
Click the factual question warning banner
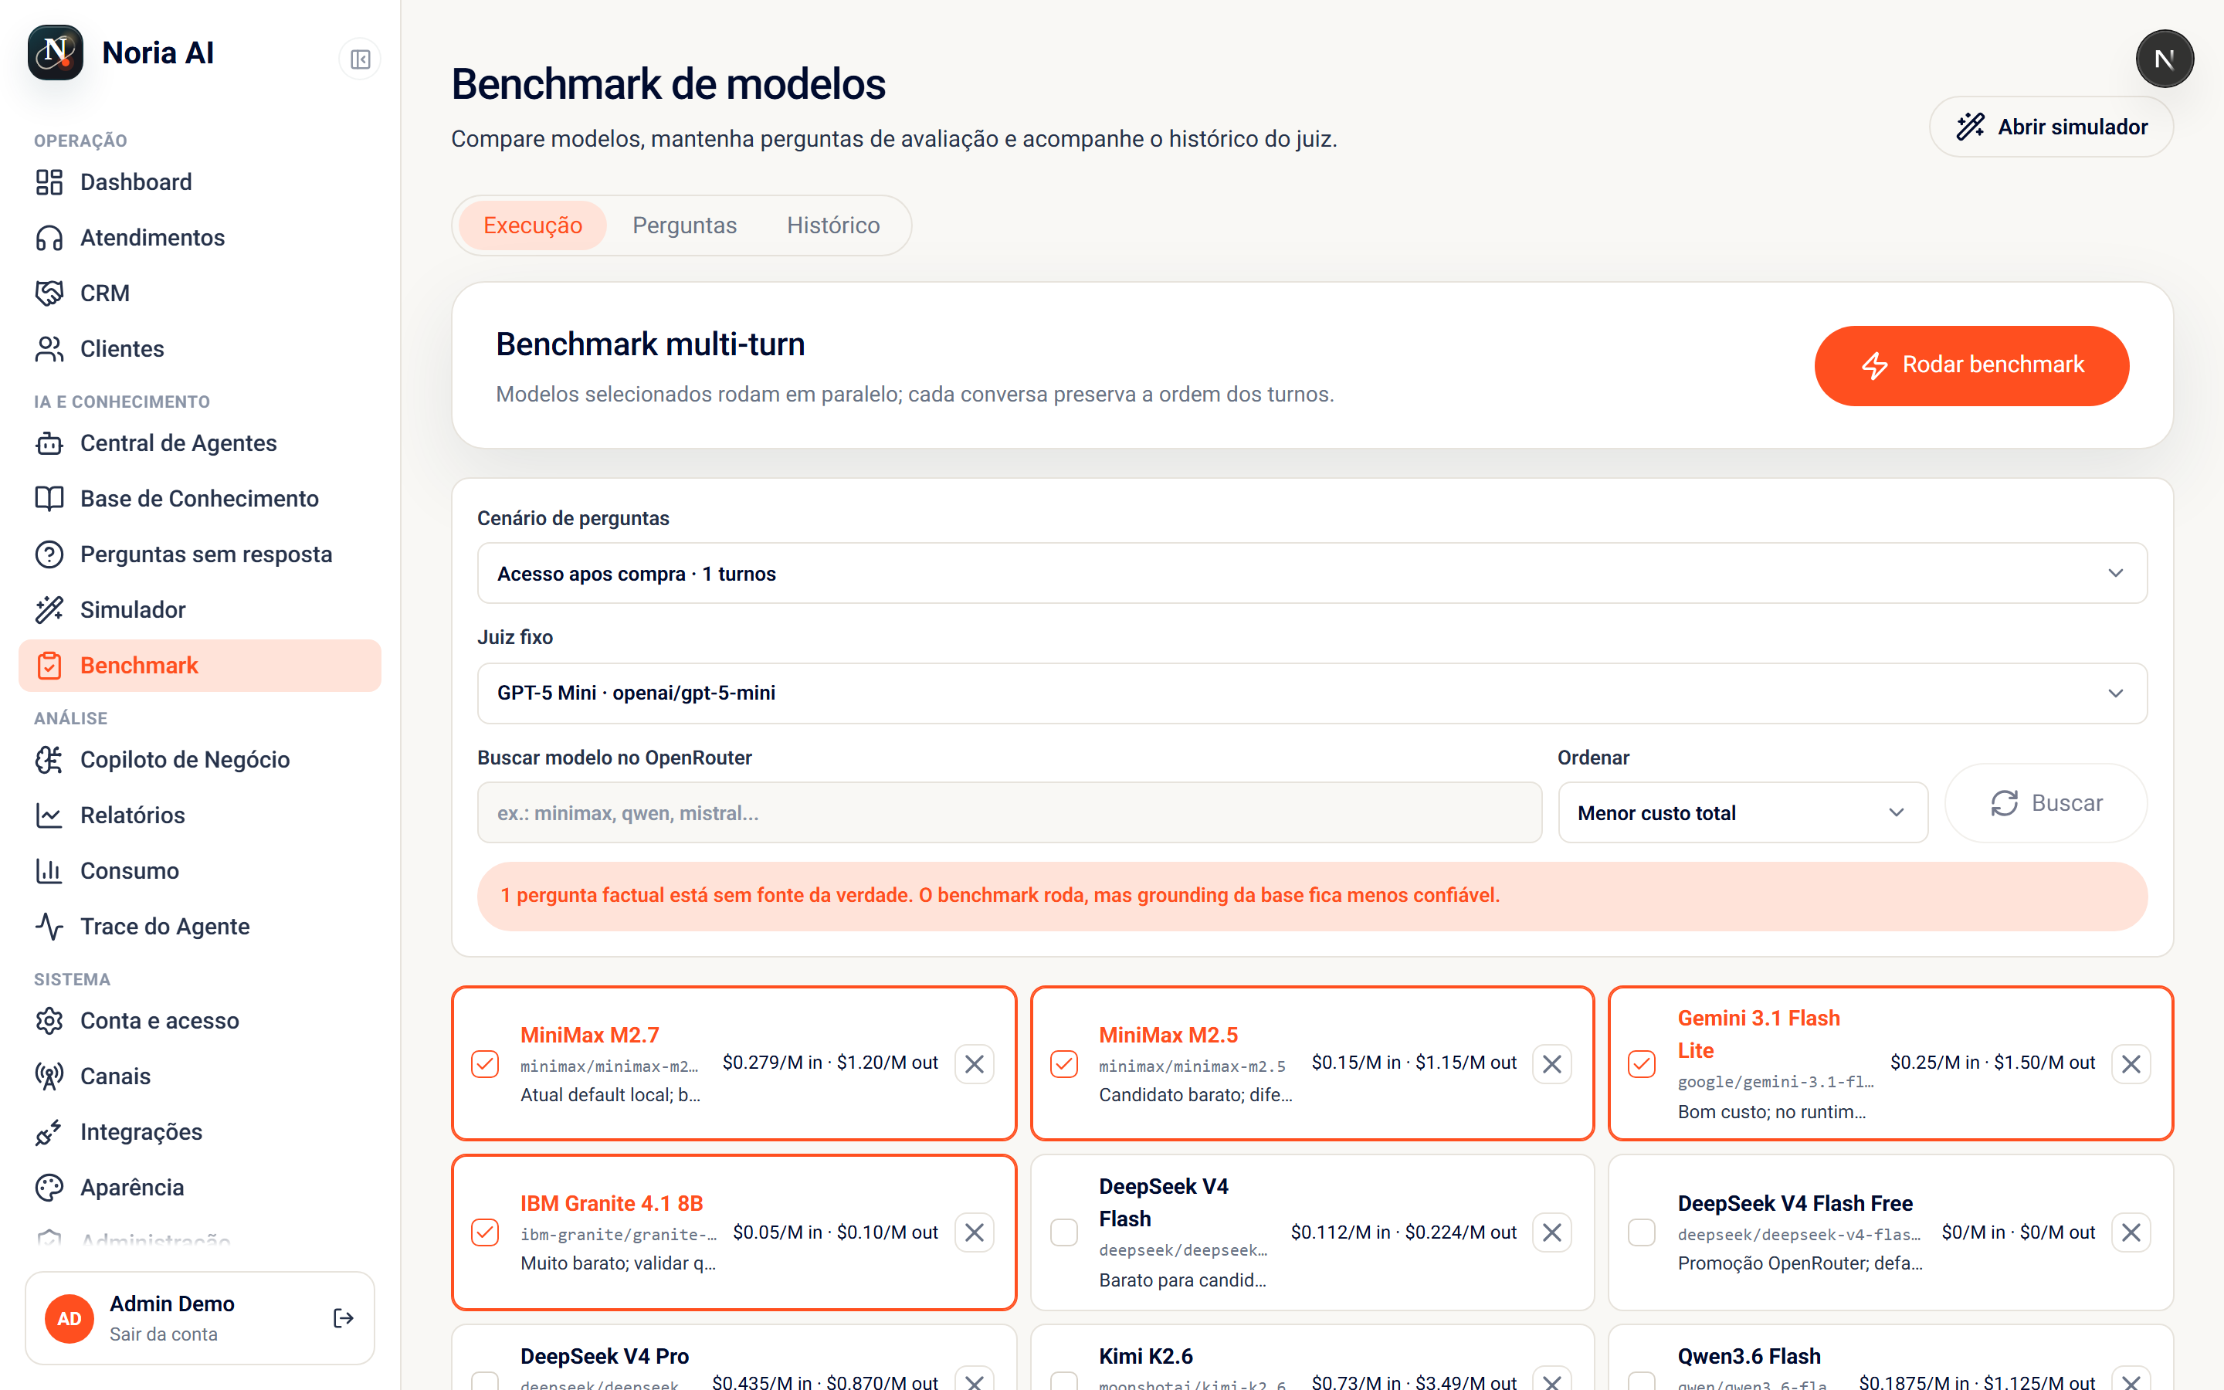tap(1311, 897)
